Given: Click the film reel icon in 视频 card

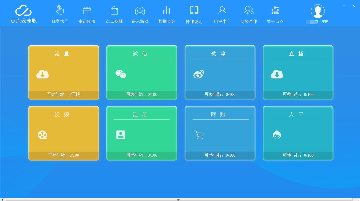Looking at the screenshot, I should [x=42, y=135].
